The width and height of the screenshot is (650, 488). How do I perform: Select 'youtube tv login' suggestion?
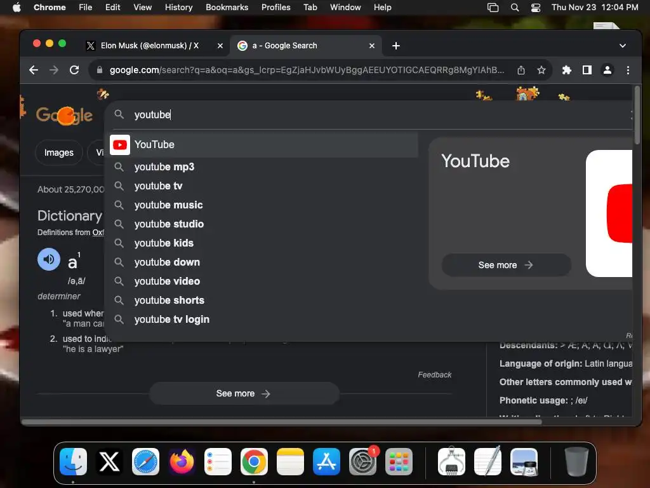click(263, 320)
